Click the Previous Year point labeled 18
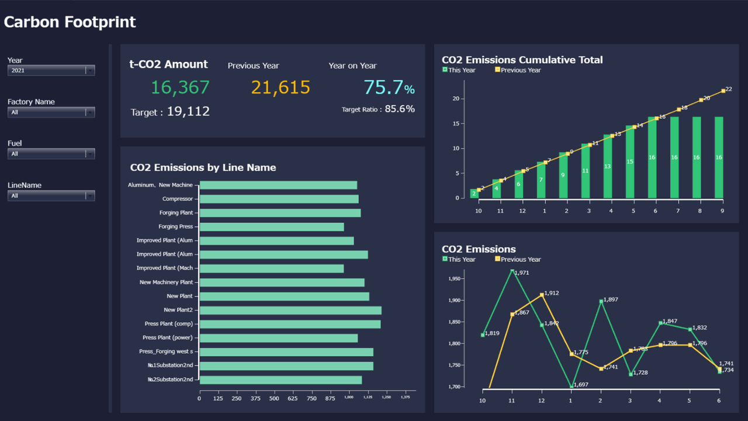Viewport: 748px width, 421px height. (x=679, y=109)
